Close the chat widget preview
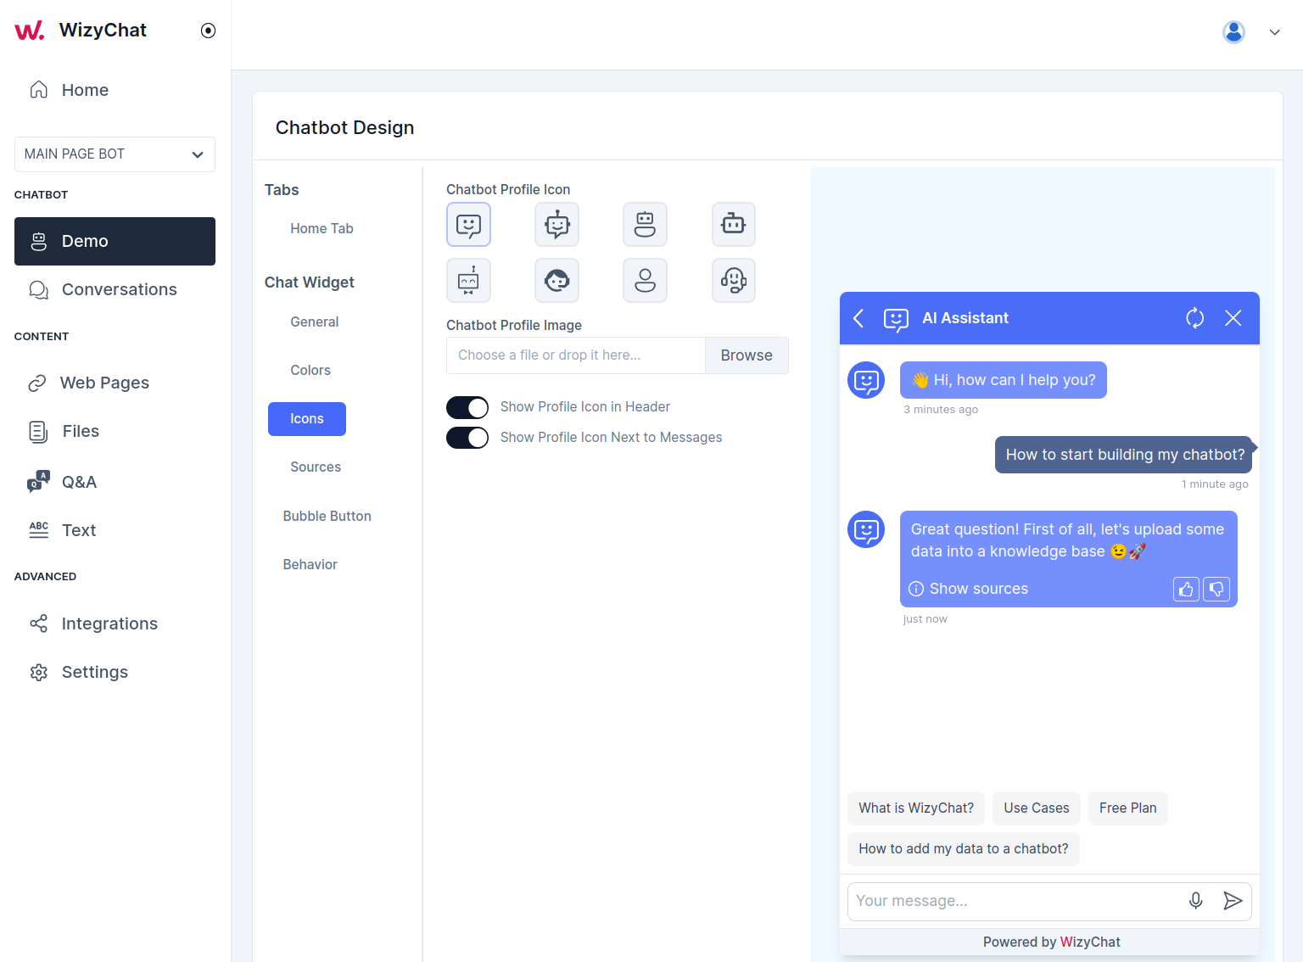The width and height of the screenshot is (1303, 962). [1233, 318]
